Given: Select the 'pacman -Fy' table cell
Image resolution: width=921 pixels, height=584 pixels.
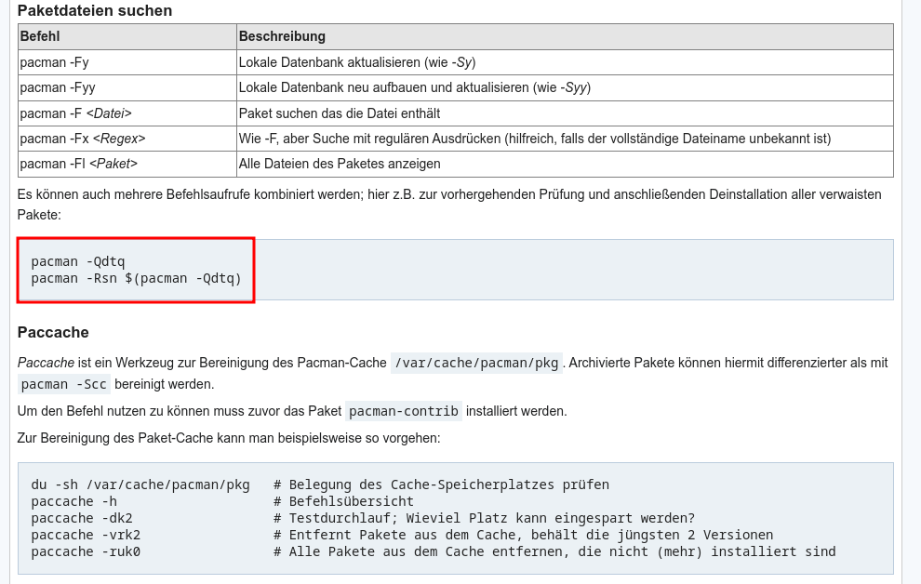Looking at the screenshot, I should [x=54, y=62].
